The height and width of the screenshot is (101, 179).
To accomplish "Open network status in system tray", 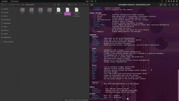I will tap(169, 1).
